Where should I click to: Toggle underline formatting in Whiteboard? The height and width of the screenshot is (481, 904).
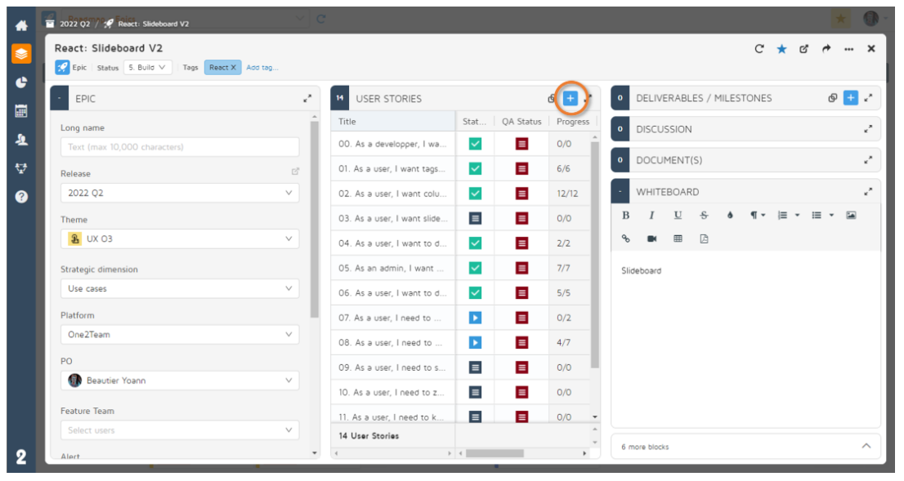(x=678, y=216)
